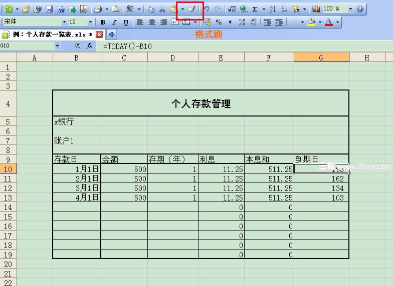Center align text
This screenshot has height=286, width=393.
152,22
